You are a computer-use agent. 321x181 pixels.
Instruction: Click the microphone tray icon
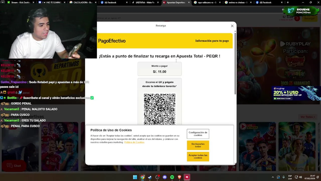pos(284,177)
